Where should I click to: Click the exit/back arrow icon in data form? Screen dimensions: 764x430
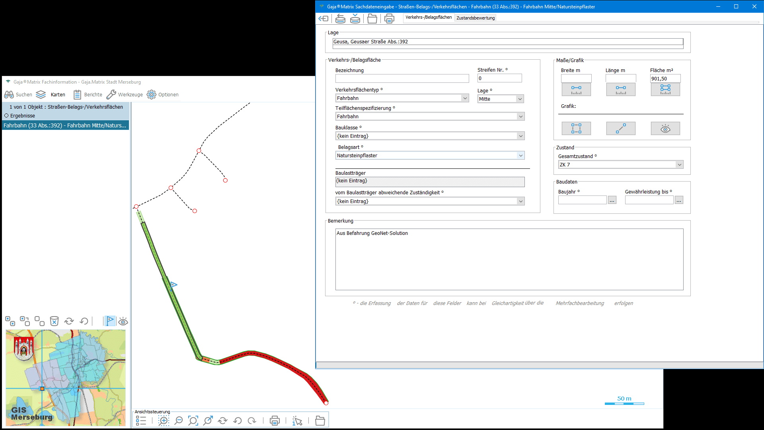tap(324, 18)
